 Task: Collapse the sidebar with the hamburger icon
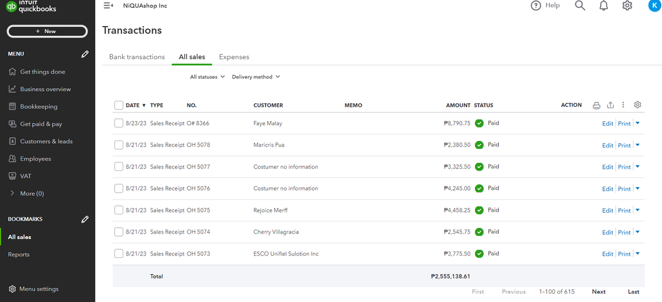(108, 6)
